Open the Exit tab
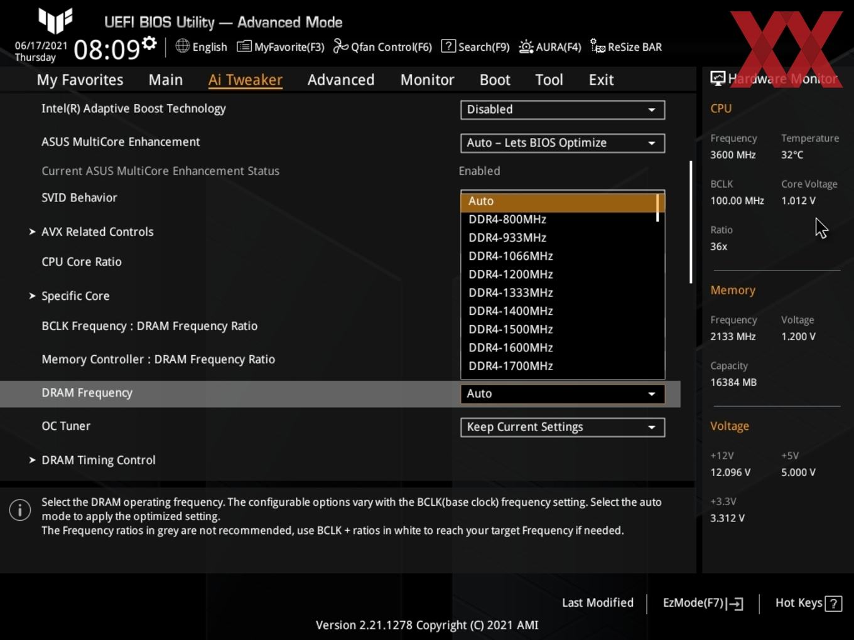This screenshot has height=640, width=854. [602, 80]
